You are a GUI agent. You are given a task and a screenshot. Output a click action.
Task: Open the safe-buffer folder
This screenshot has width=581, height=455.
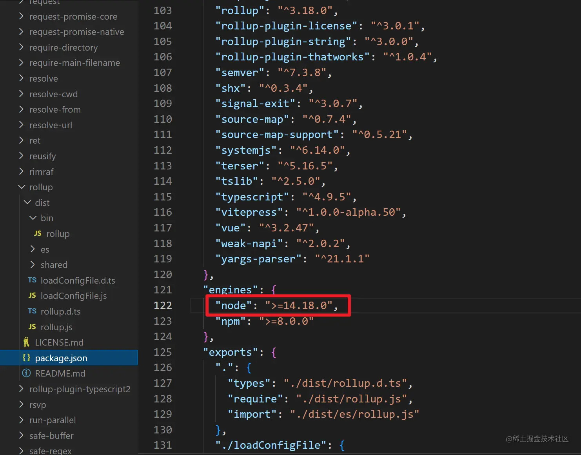click(51, 436)
